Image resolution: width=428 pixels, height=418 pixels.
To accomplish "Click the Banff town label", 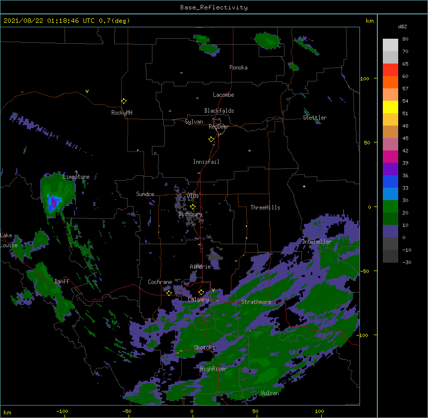I will point(62,281).
